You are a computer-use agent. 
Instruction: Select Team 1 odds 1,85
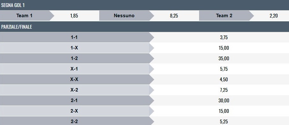point(74,16)
